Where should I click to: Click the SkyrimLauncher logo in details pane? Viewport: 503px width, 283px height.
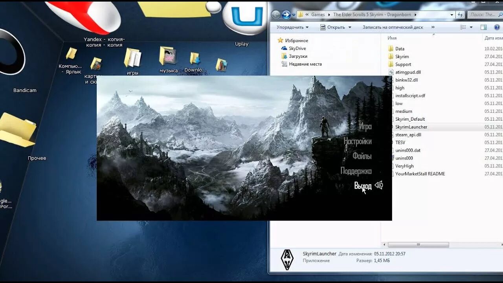point(287,259)
